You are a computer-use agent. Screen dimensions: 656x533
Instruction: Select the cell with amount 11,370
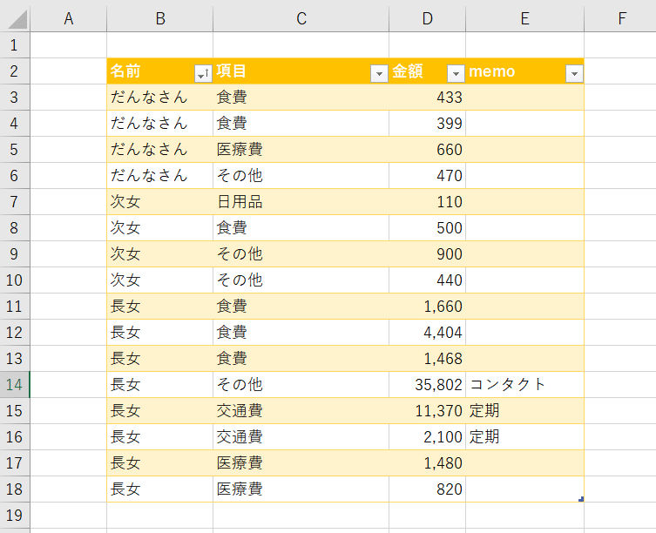(427, 411)
